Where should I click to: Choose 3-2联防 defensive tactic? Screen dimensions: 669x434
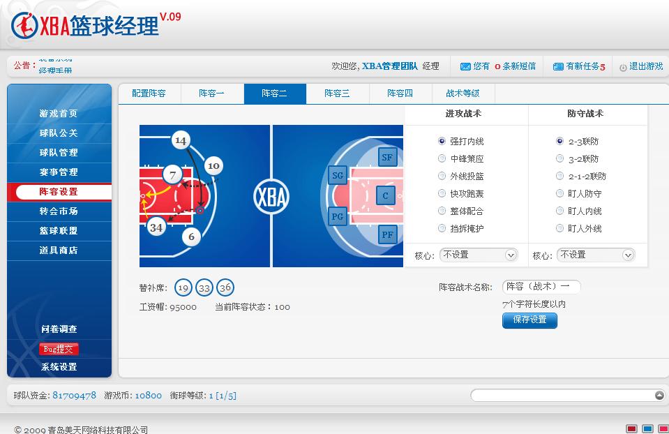point(559,159)
